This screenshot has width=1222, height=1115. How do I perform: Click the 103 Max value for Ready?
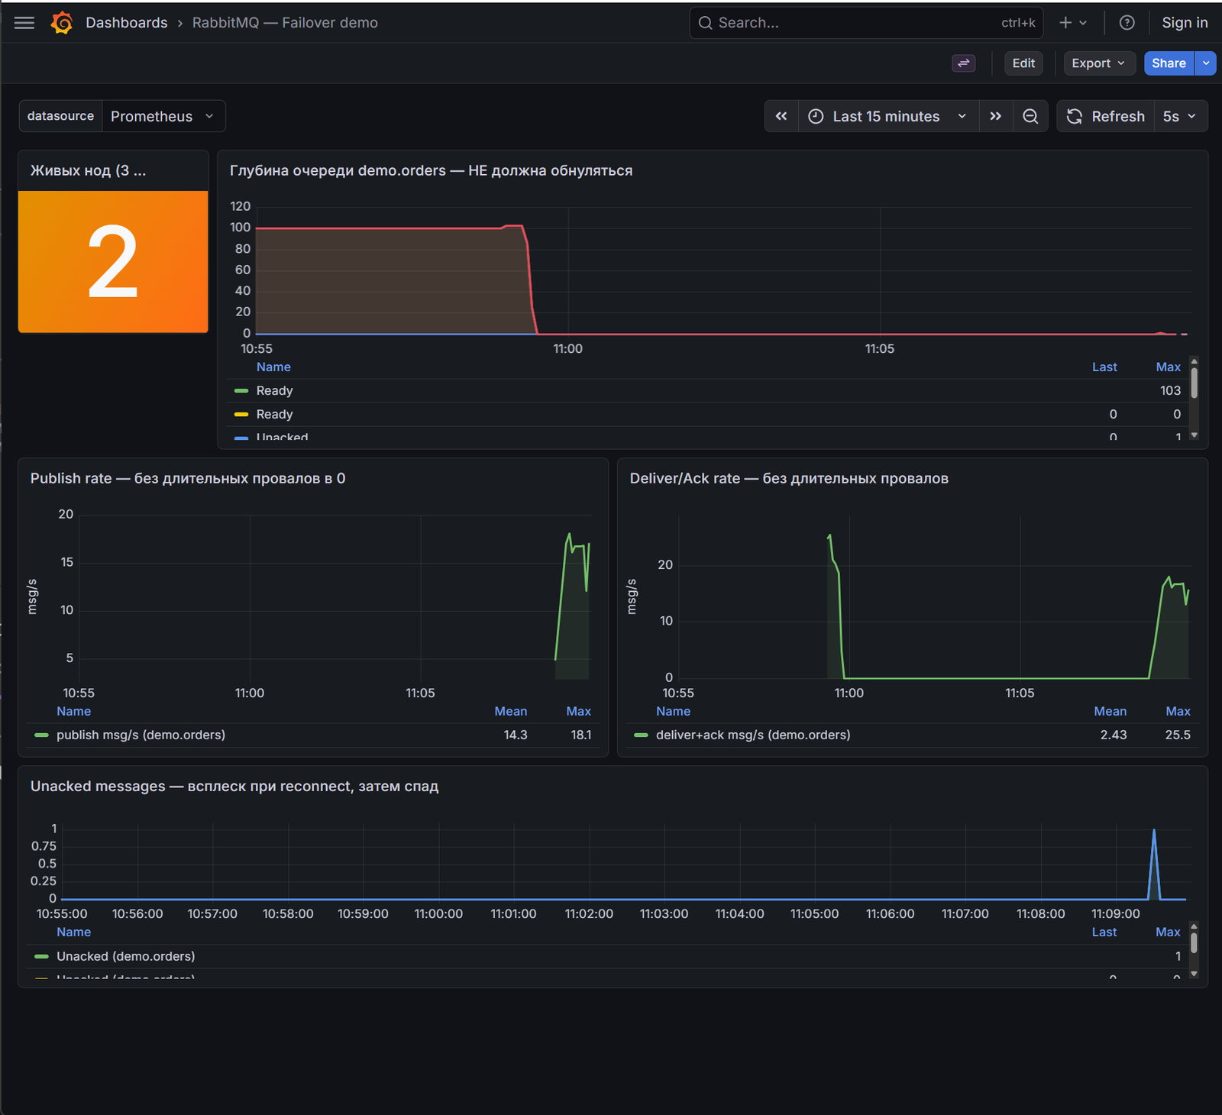1170,390
